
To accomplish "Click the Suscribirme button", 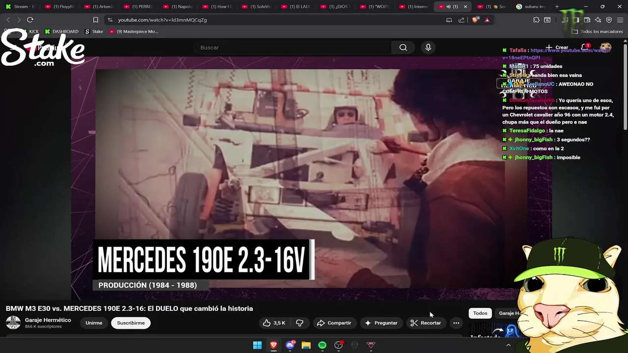I will [131, 323].
